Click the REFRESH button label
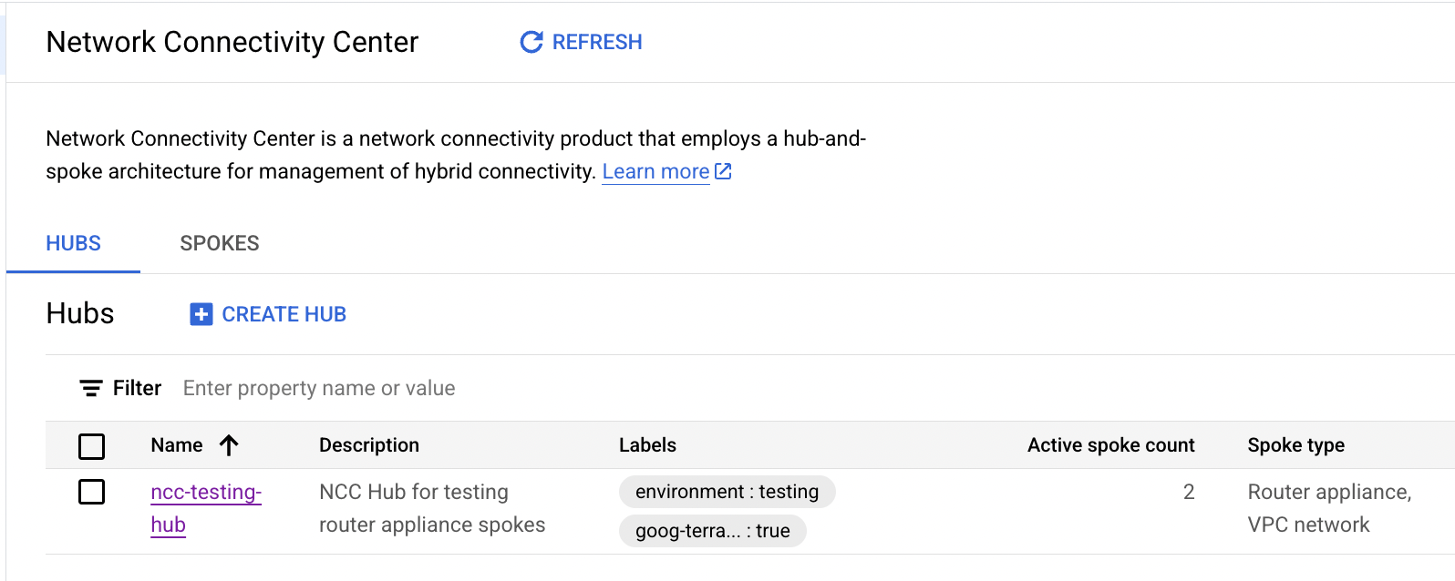The width and height of the screenshot is (1455, 581). point(597,42)
